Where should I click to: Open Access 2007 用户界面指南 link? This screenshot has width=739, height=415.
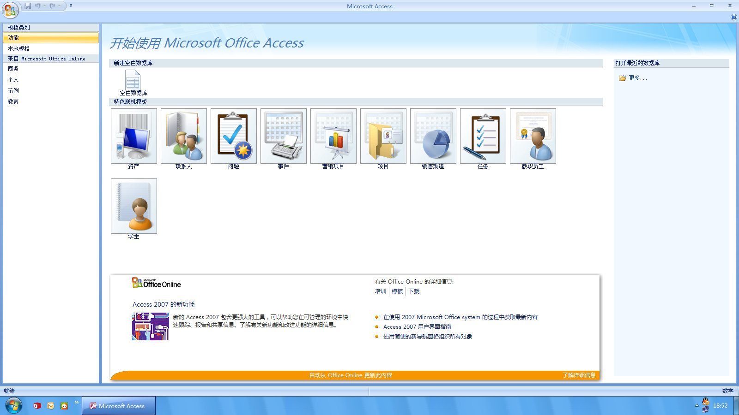[417, 327]
